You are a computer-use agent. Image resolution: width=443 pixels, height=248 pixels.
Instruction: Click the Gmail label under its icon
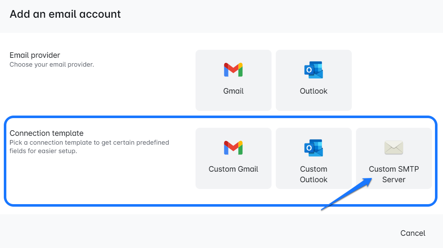click(x=233, y=91)
